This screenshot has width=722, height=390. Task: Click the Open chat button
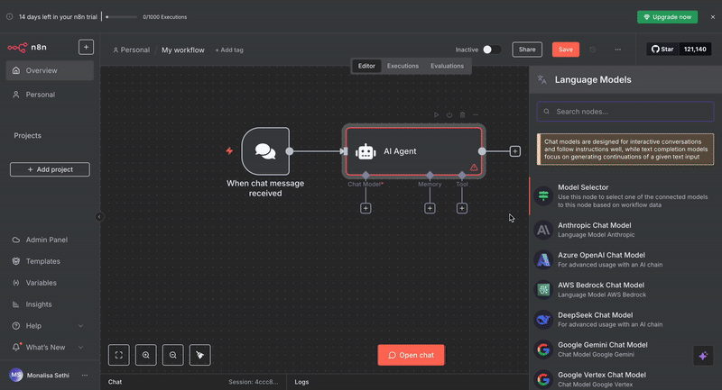[412, 355]
